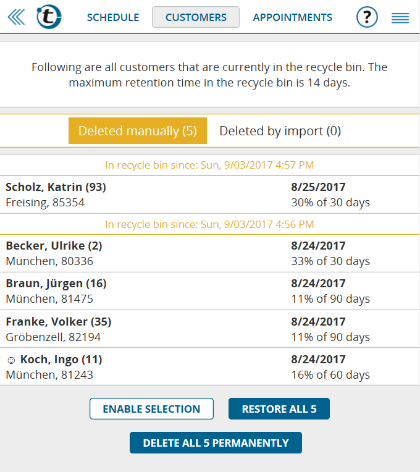Click the Restore All 5 button
The height and width of the screenshot is (472, 420).
pyautogui.click(x=279, y=409)
